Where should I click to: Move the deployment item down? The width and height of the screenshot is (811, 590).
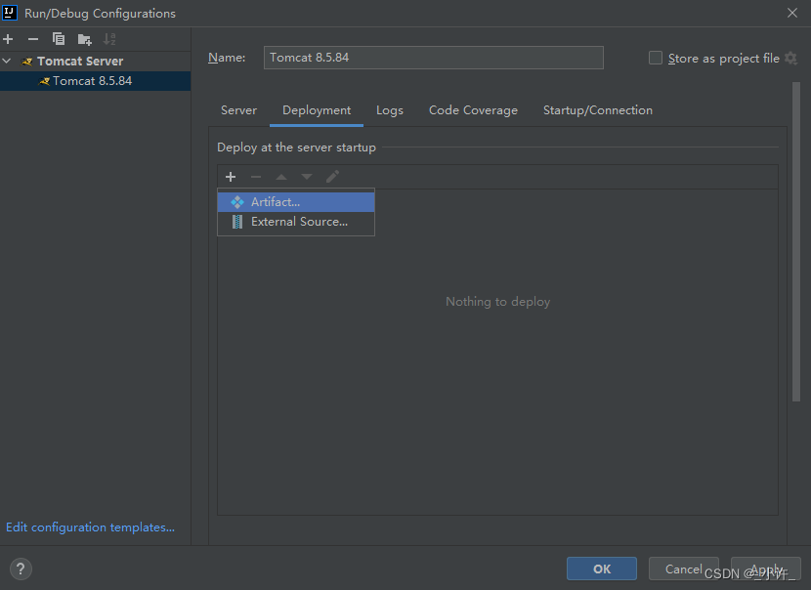click(x=307, y=177)
